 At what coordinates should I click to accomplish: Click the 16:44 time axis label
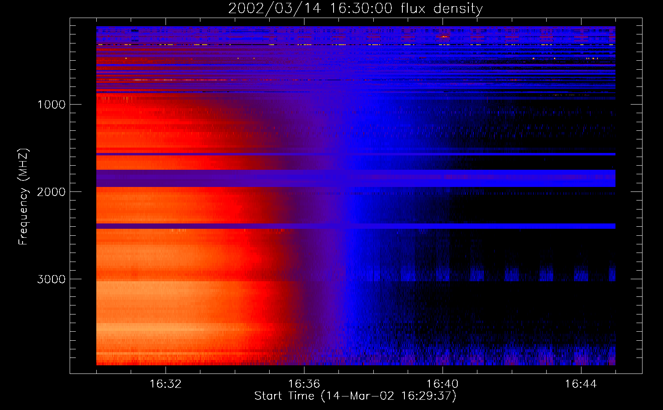[x=581, y=384]
